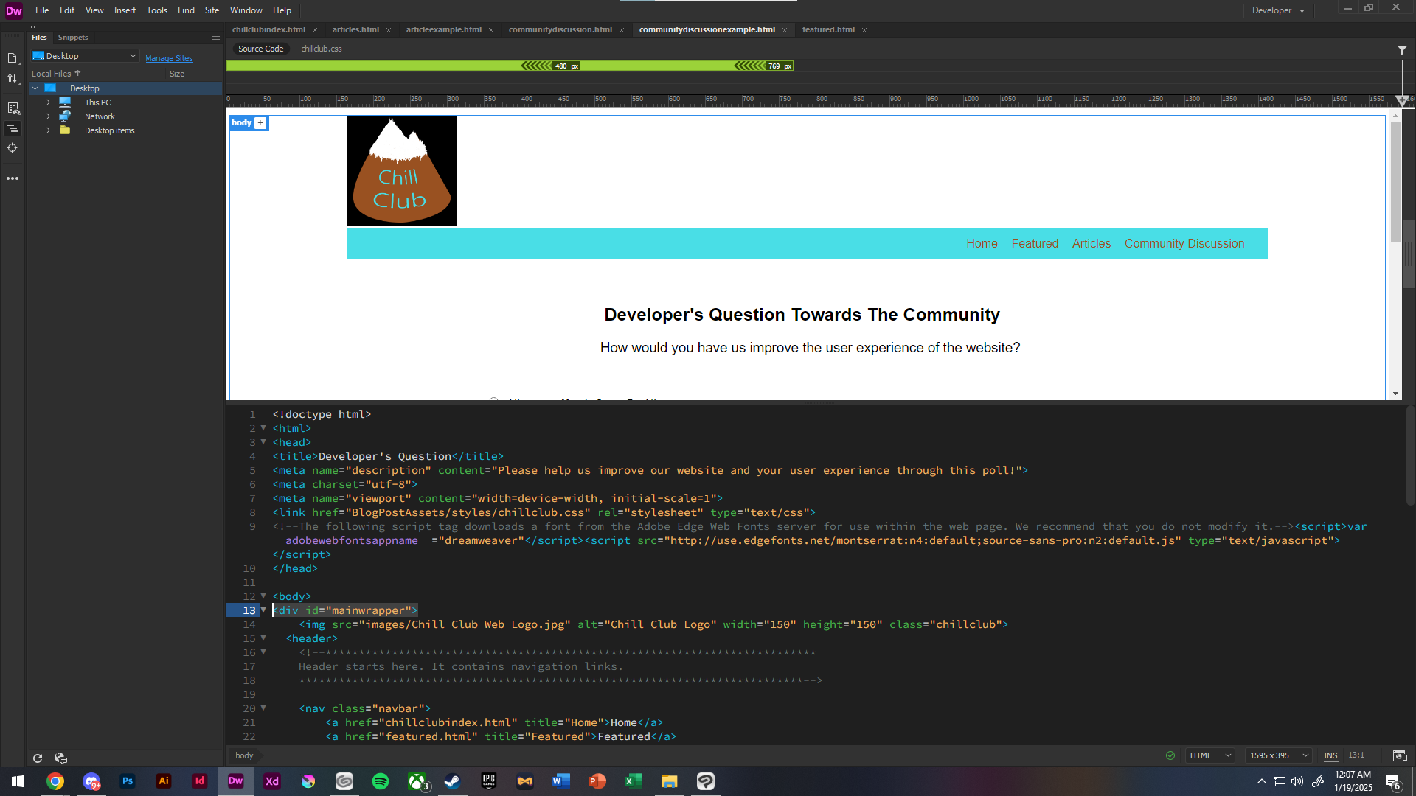Open Illustrator from the taskbar
The width and height of the screenshot is (1416, 796).
(164, 781)
